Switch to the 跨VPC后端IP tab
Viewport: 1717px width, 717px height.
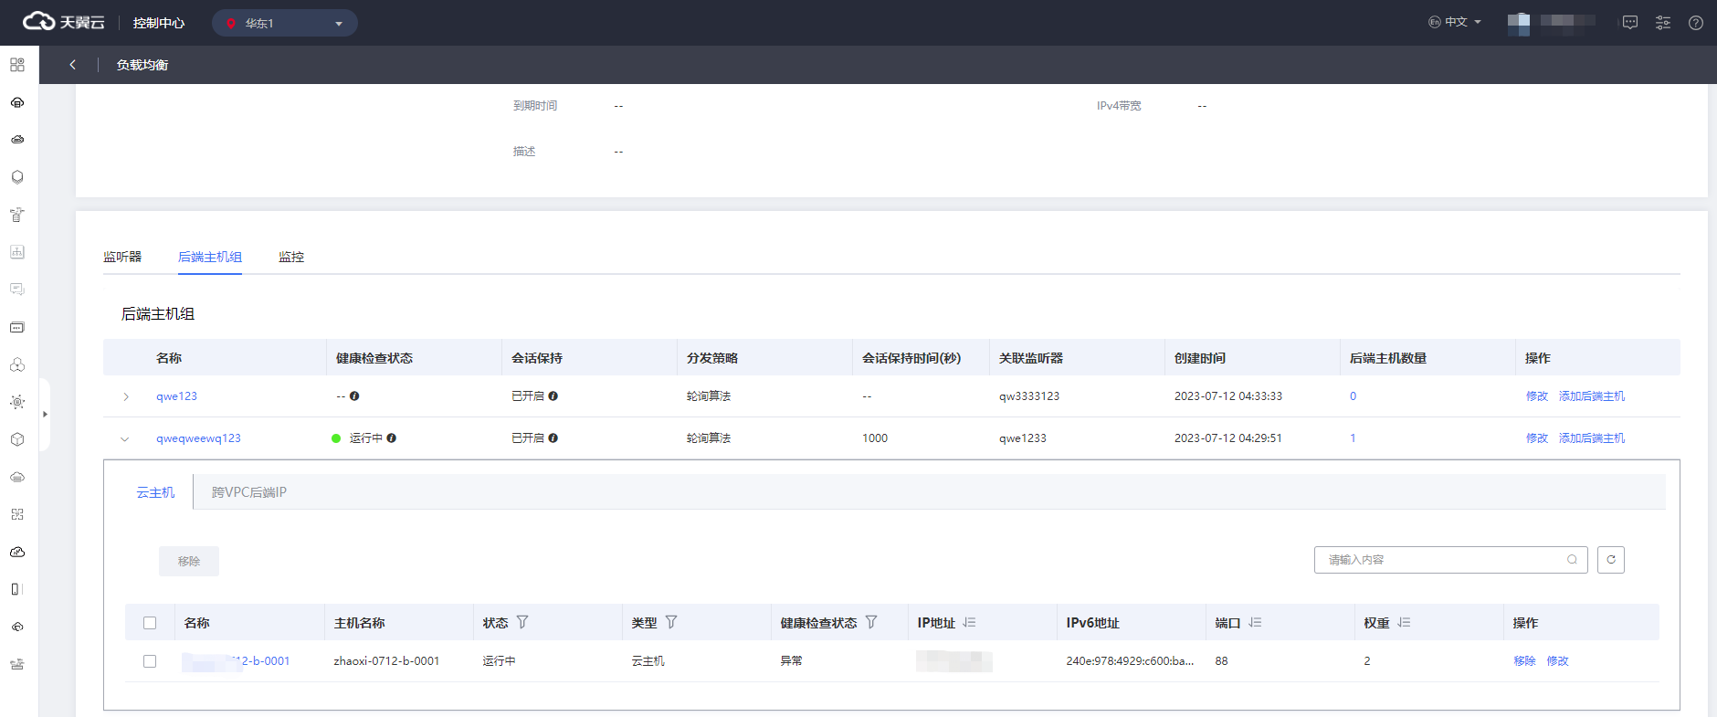249,492
